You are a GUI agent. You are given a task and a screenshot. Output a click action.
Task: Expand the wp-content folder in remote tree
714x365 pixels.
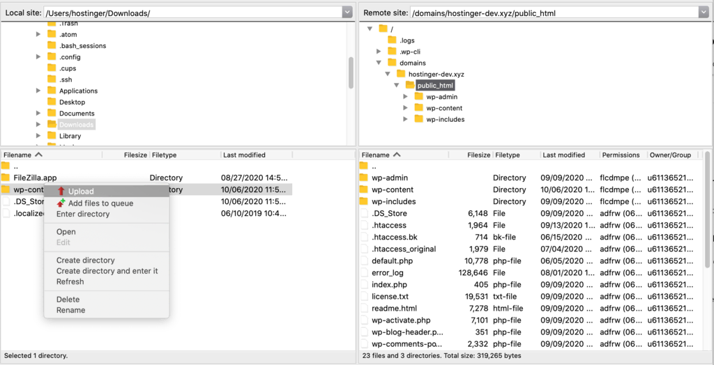[406, 108]
